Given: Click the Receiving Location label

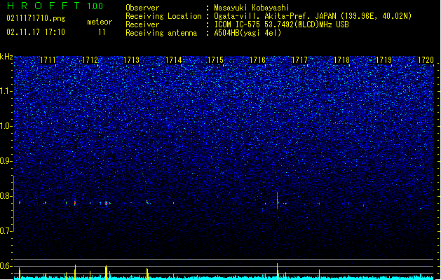Looking at the screenshot, I should point(163,16).
